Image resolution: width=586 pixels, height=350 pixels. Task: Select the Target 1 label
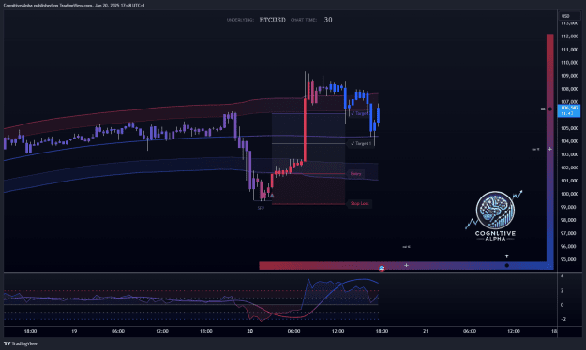point(361,144)
